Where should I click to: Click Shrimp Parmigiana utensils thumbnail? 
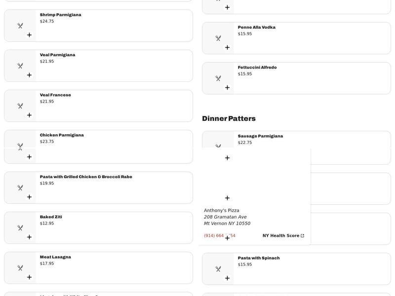(x=20, y=26)
